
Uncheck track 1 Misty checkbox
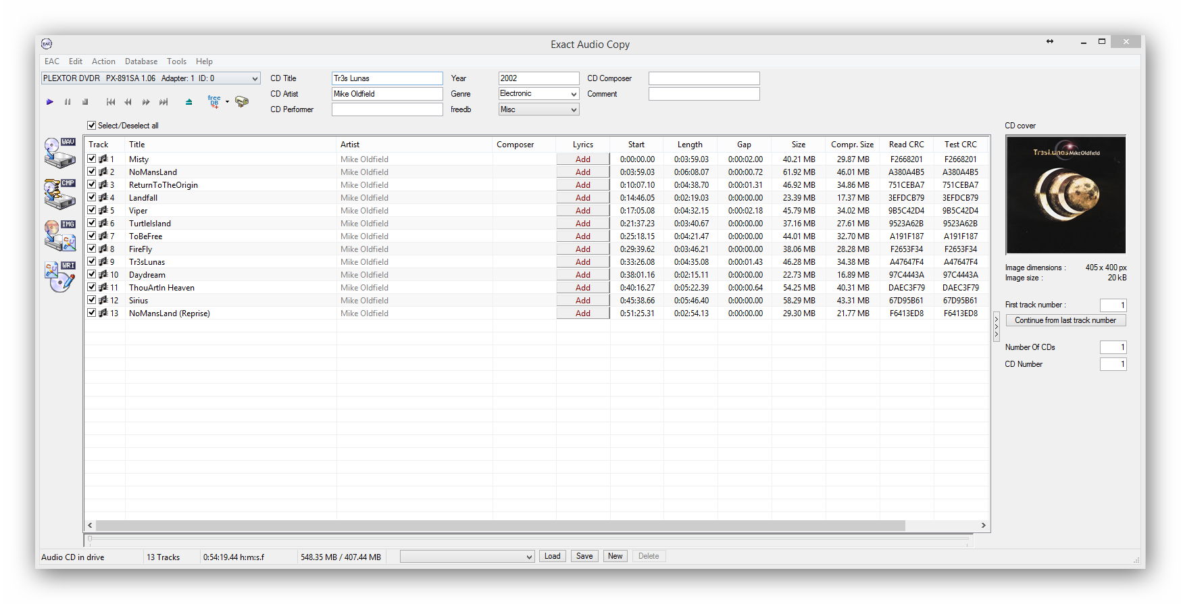tap(92, 159)
